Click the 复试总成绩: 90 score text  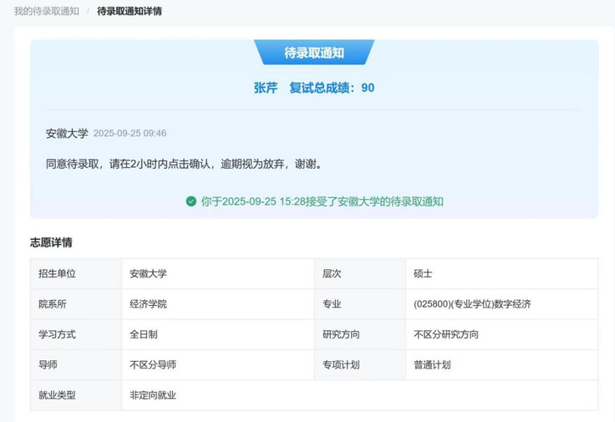tap(332, 87)
